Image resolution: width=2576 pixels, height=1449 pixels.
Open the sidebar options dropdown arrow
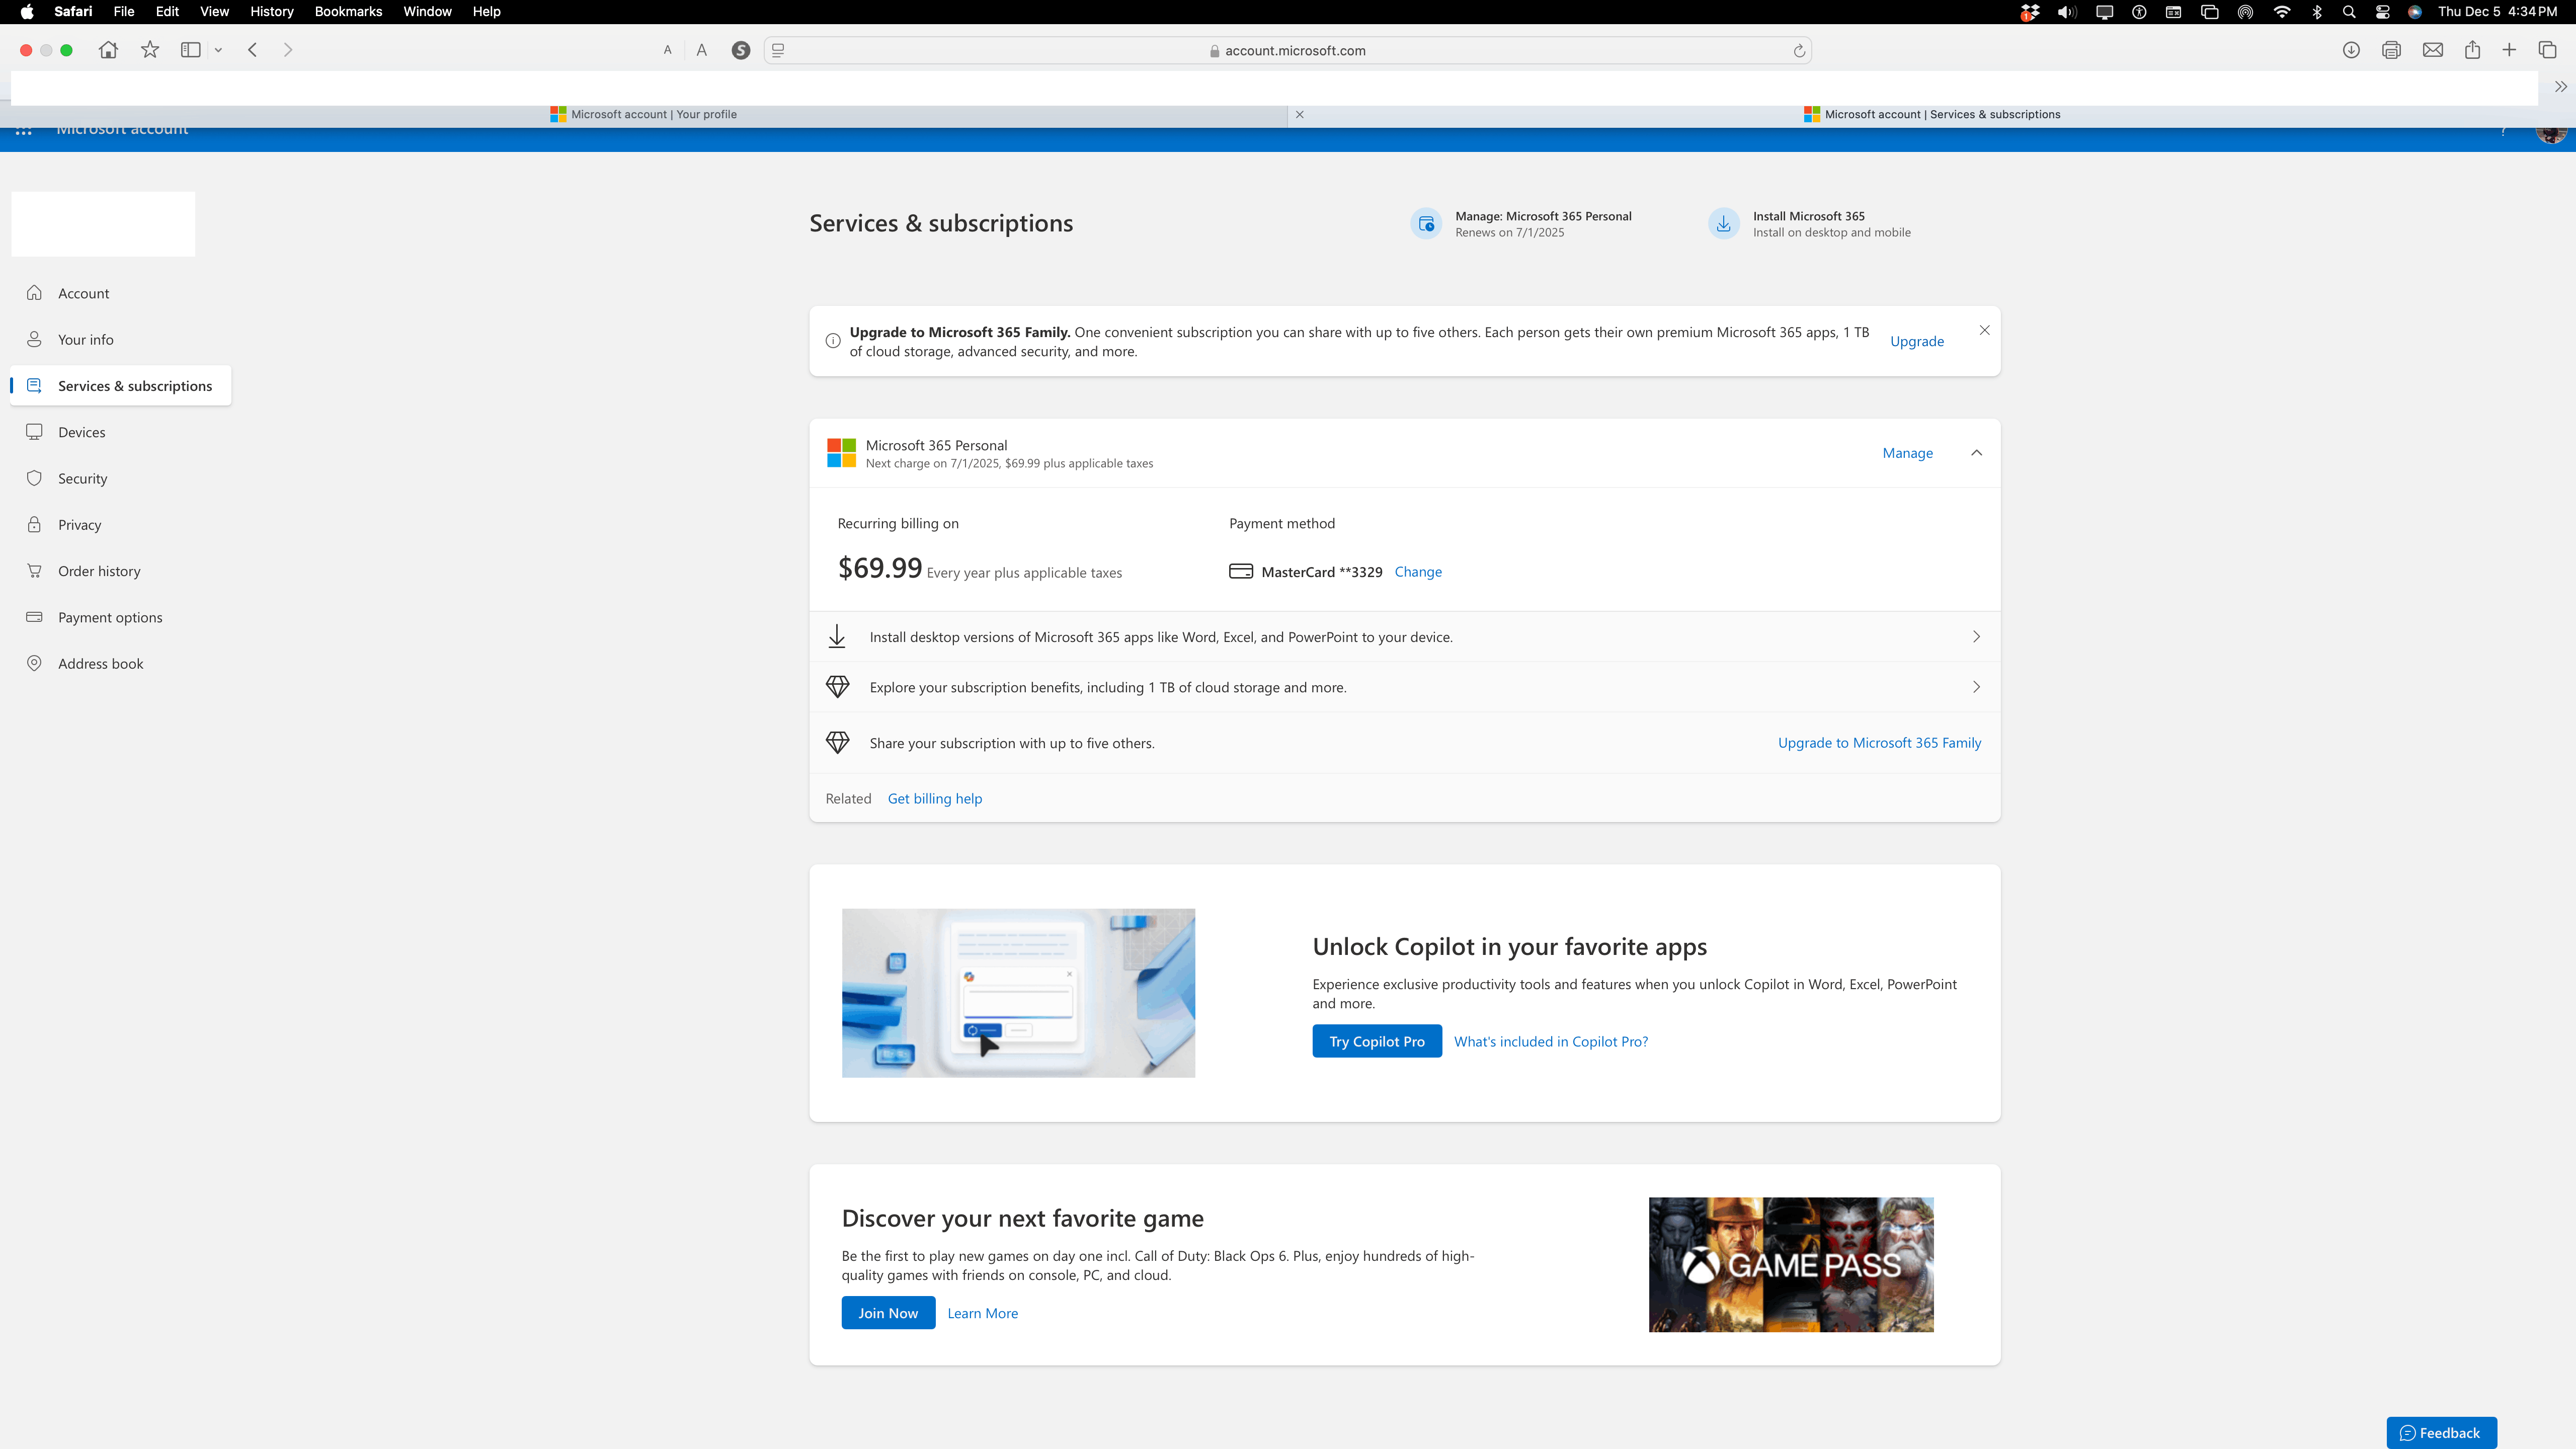coord(218,50)
